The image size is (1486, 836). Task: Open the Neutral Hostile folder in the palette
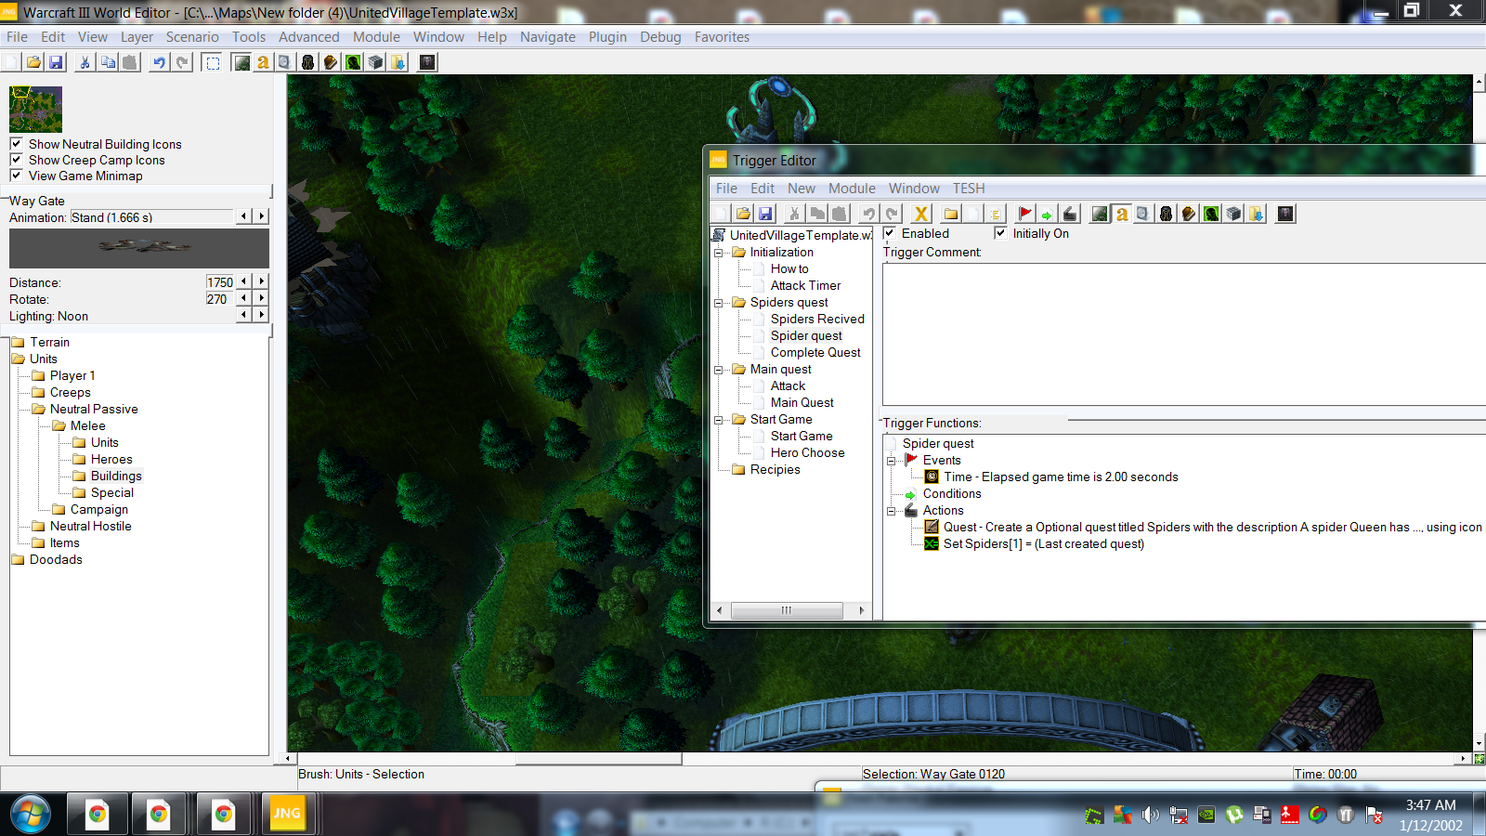click(x=90, y=526)
